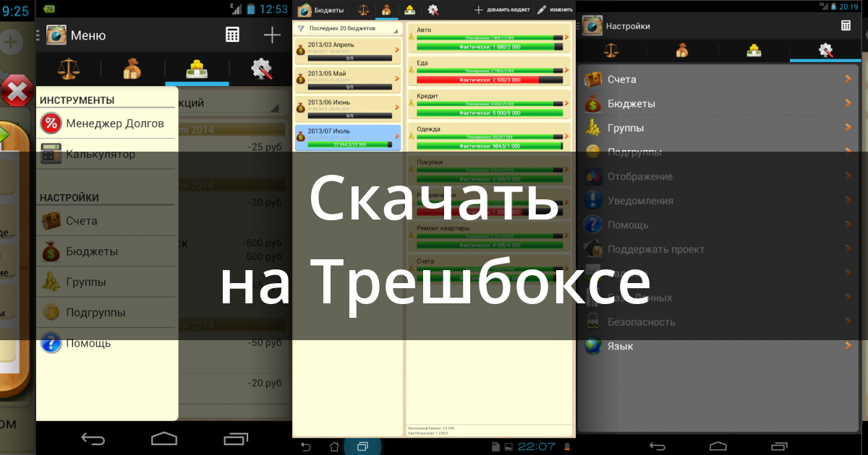Select the money bag icon in tablet toolbar
This screenshot has width=868, height=455.
(x=387, y=10)
